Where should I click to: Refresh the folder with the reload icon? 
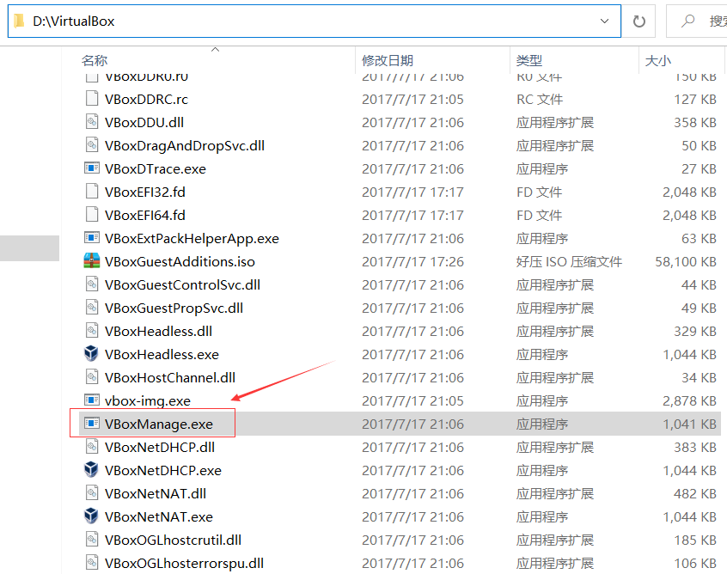point(638,21)
